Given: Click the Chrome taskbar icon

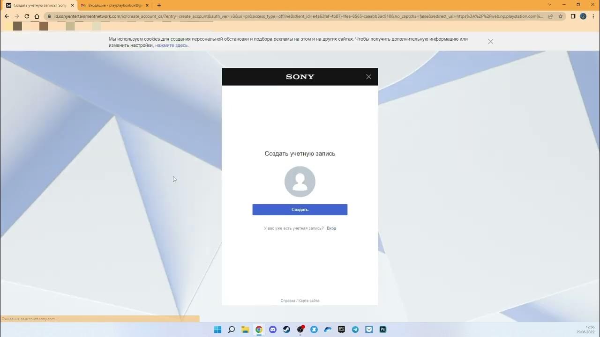Looking at the screenshot, I should point(259,330).
